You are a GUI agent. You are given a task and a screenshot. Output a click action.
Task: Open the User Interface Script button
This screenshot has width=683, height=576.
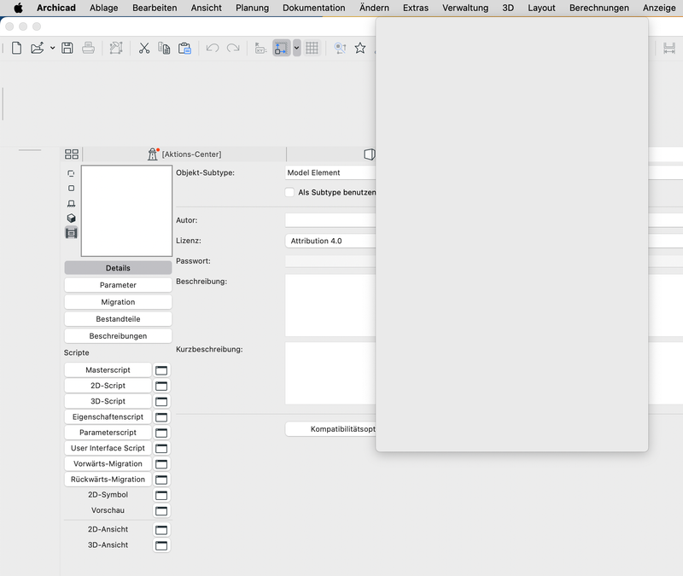click(x=108, y=448)
